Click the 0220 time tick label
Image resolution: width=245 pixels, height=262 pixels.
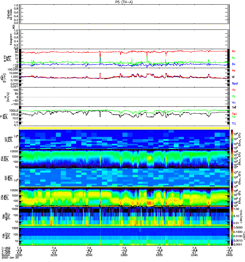[x=54, y=255]
